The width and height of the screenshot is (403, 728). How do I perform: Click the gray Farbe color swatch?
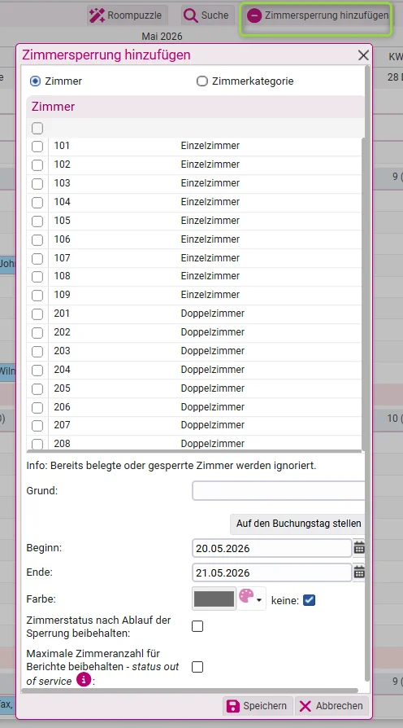214,599
